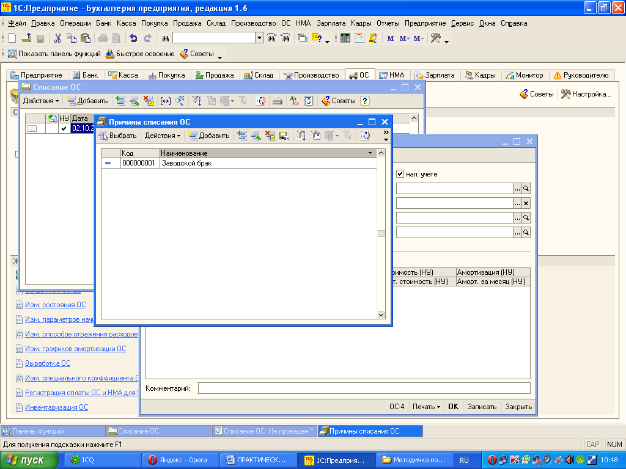Screen dimensions: 626x469
Task: Click the ellipsis button of first field under нал. учете
Action: (x=517, y=189)
